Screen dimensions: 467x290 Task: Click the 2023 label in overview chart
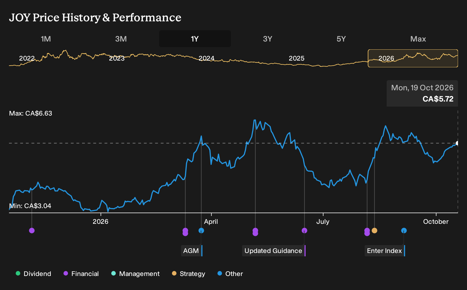point(117,58)
